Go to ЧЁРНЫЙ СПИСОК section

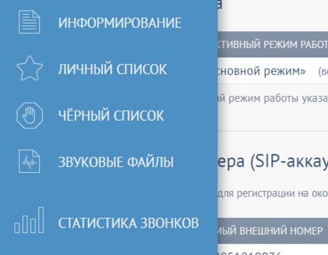tap(111, 115)
